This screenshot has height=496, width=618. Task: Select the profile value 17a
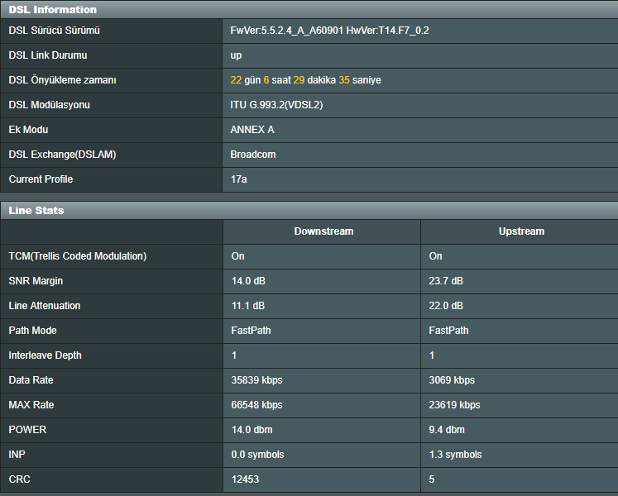[x=238, y=179]
